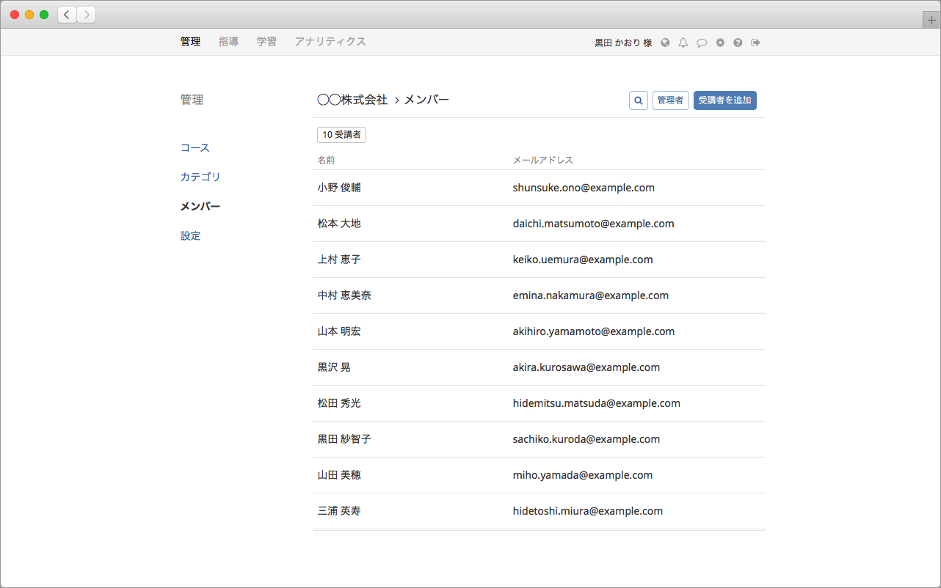The width and height of the screenshot is (941, 588).
Task: Click the 10 受講者 count badge
Action: tap(341, 135)
